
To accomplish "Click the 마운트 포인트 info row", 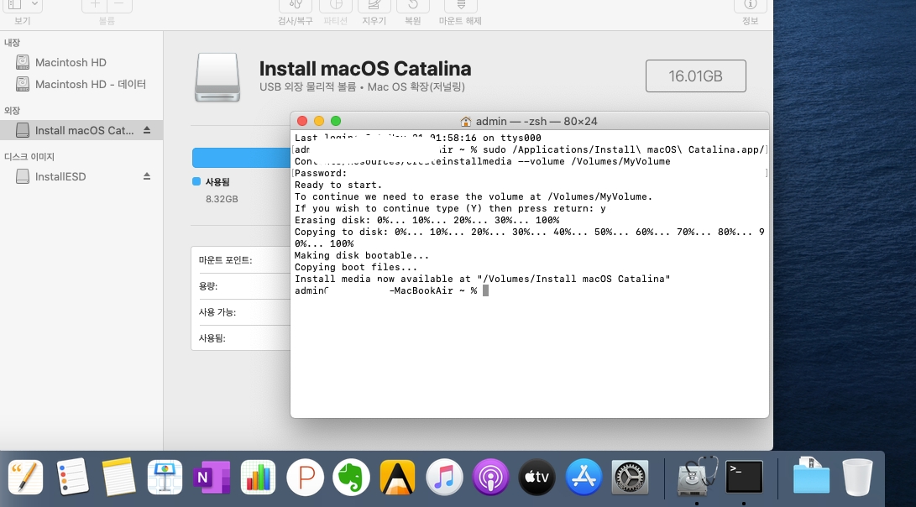I will pyautogui.click(x=241, y=260).
